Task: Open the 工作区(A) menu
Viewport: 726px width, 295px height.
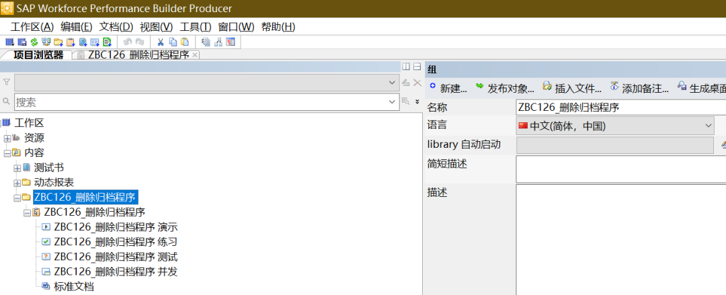Action: click(x=32, y=27)
